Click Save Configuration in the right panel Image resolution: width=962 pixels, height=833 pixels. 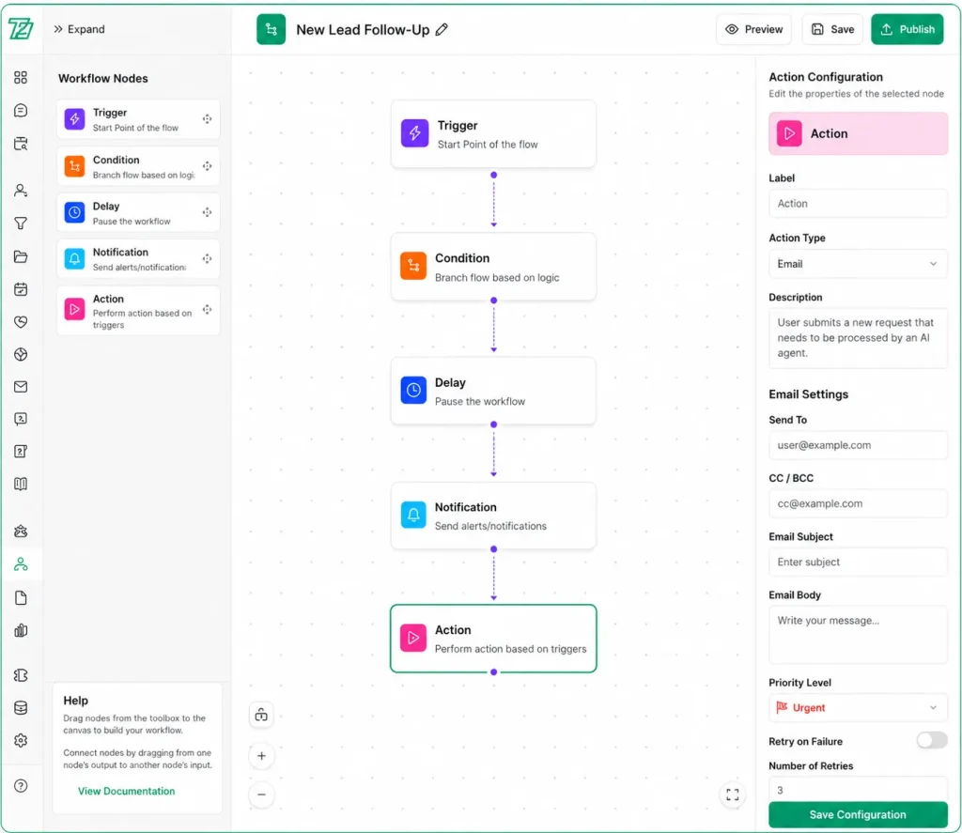pos(857,814)
